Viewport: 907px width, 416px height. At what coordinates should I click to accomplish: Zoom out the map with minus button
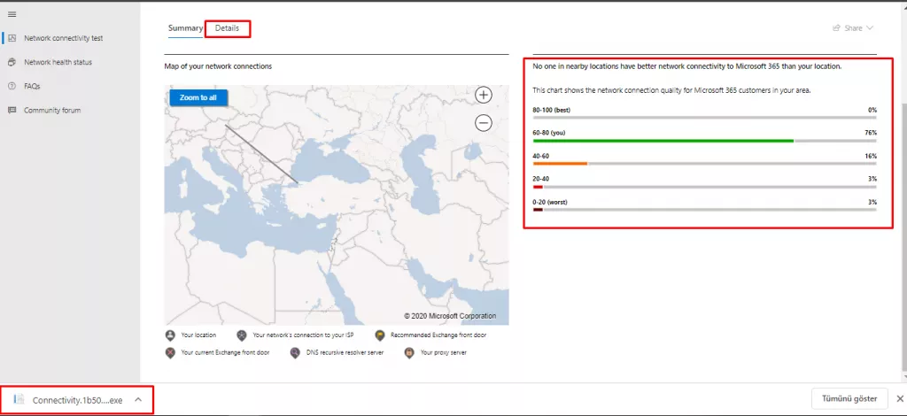click(484, 123)
